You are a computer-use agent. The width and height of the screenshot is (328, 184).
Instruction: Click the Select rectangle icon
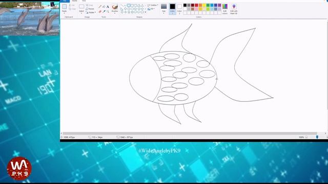[x=81, y=7]
